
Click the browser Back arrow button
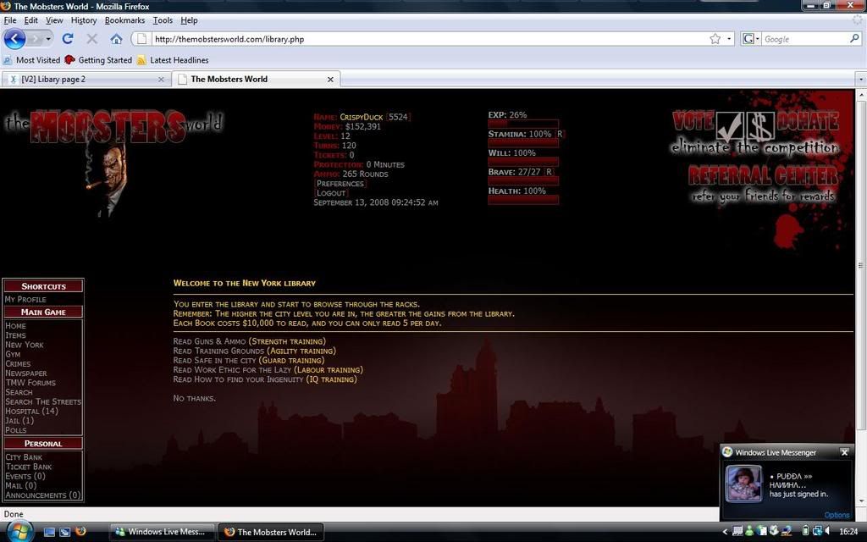[14, 38]
